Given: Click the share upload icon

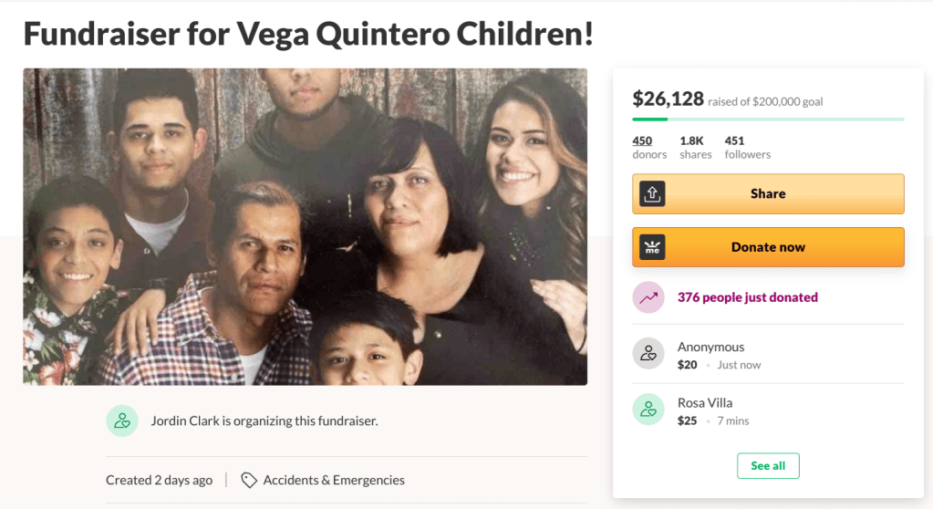Looking at the screenshot, I should coord(652,193).
